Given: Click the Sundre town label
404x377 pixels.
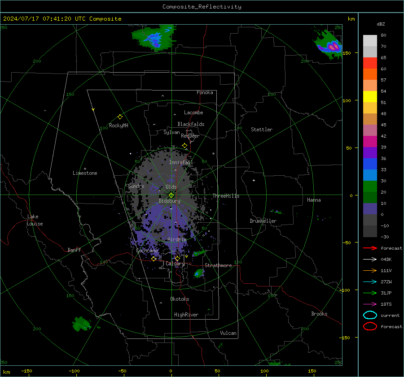Looking at the screenshot, I should point(136,186).
